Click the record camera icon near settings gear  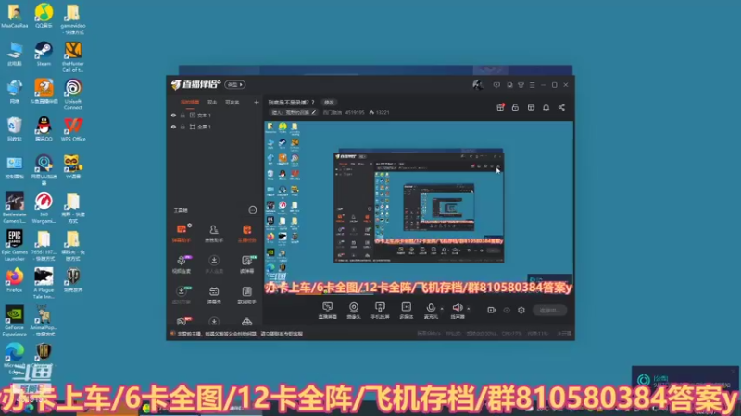pos(492,310)
